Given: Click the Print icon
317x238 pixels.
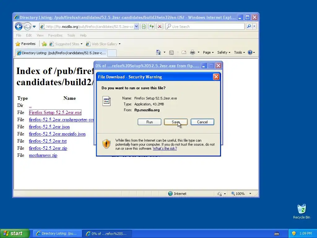Looking at the screenshot, I should coord(193,52).
